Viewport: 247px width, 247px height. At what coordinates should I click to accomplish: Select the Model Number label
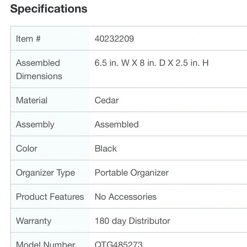pyautogui.click(x=46, y=244)
